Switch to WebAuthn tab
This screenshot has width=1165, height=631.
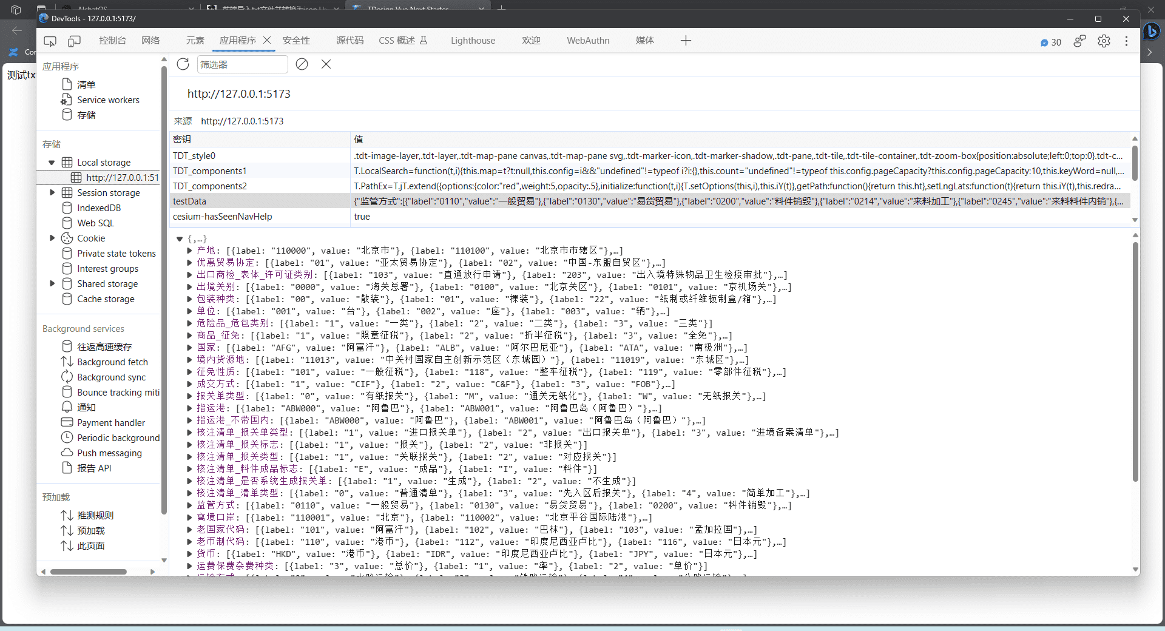[588, 41]
